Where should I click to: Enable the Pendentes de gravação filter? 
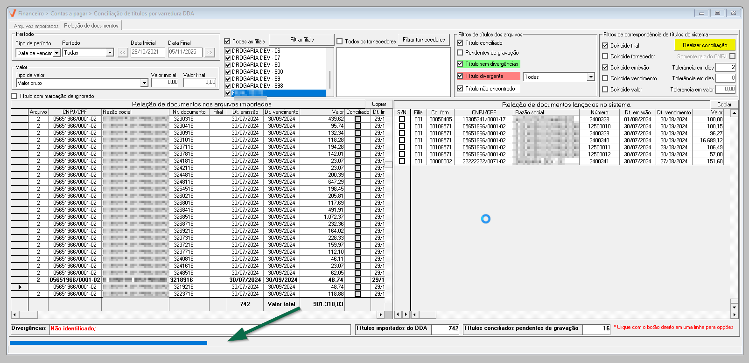pos(460,53)
